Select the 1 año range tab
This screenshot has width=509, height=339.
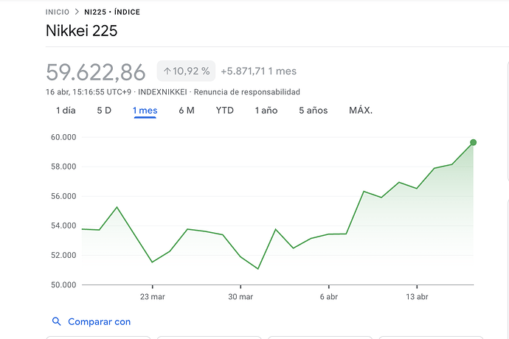pos(266,111)
